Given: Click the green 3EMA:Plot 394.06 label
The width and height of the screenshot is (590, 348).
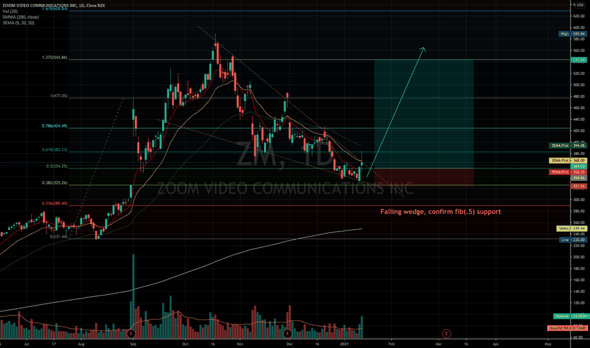Looking at the screenshot, I should [x=568, y=146].
